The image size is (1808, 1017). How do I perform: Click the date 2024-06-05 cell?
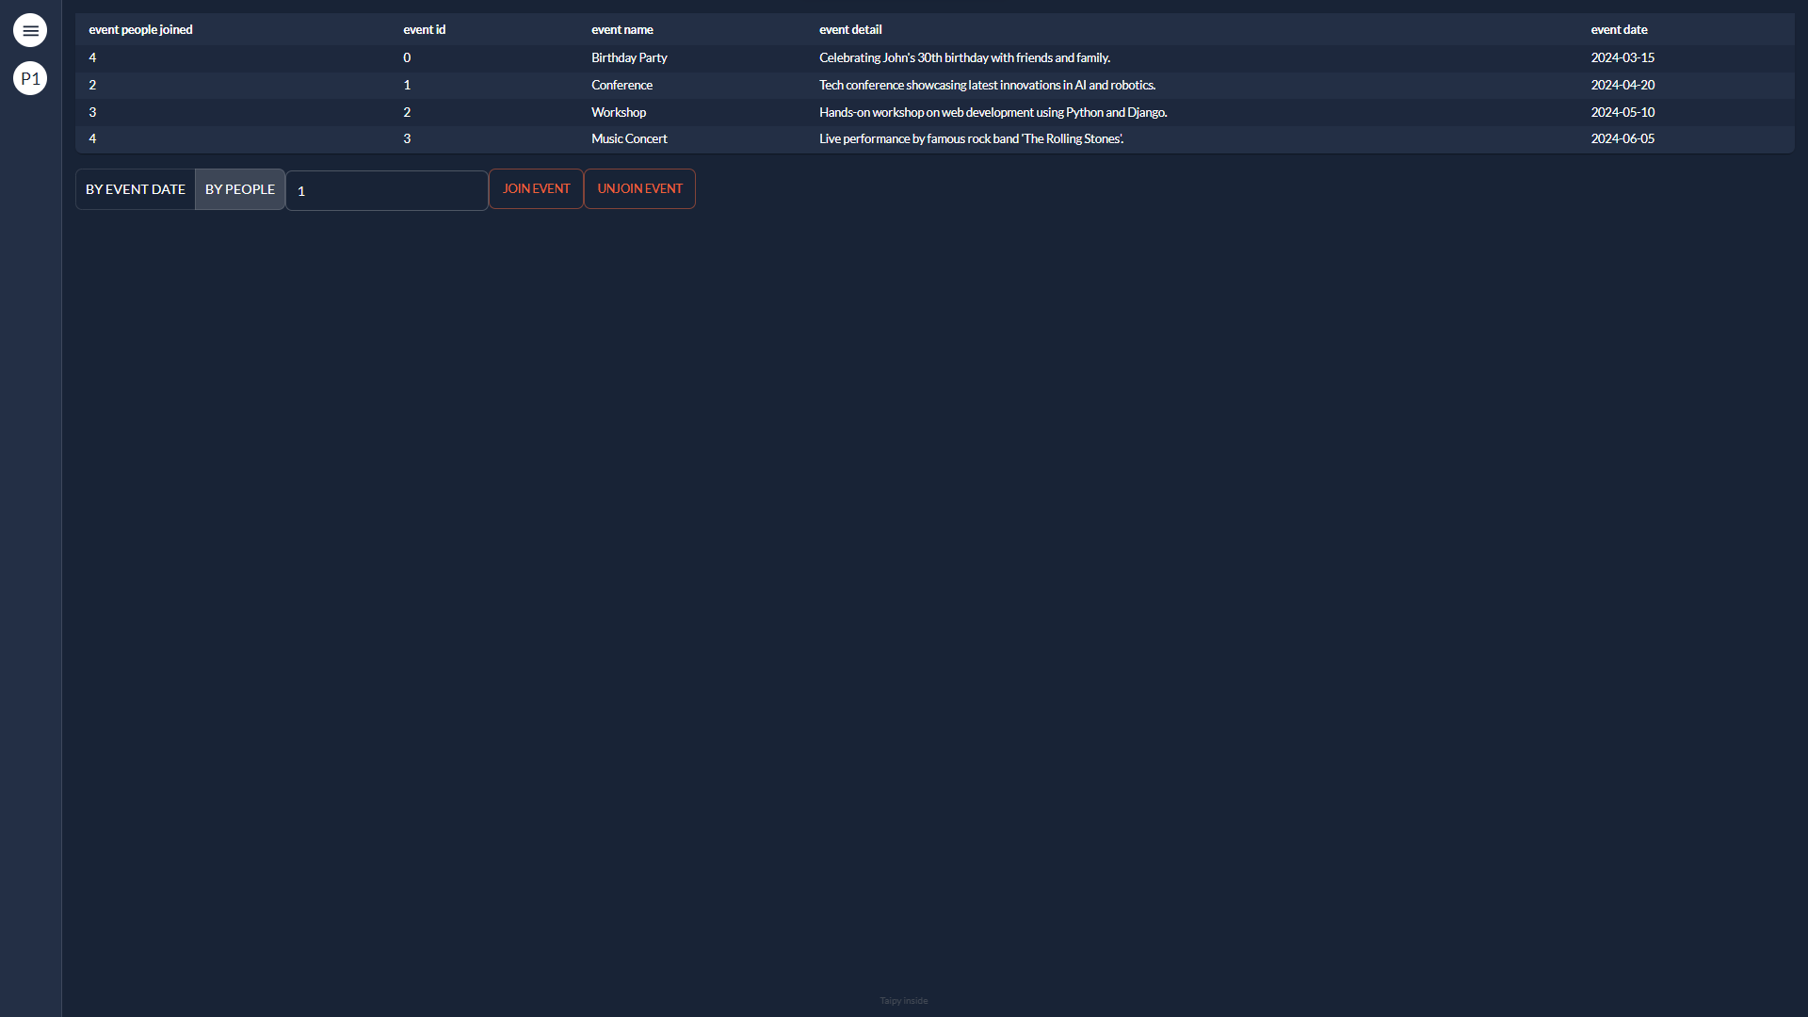click(1622, 138)
